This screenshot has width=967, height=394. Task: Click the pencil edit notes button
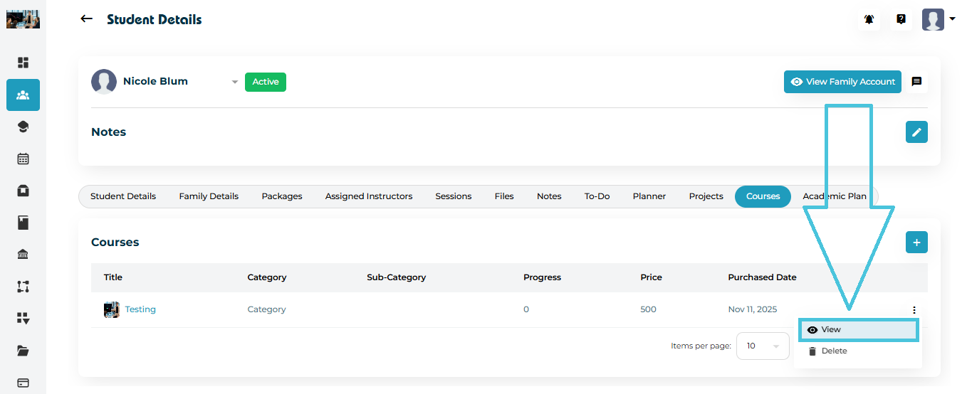click(x=916, y=132)
